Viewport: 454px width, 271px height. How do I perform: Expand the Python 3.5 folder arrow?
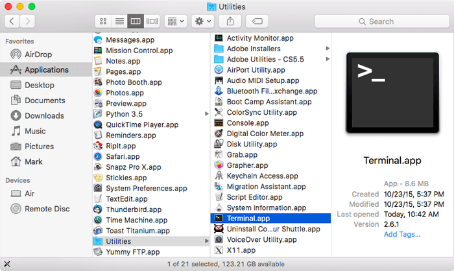click(x=206, y=114)
